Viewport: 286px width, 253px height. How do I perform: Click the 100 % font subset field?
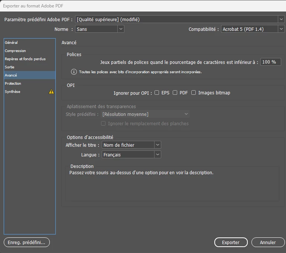click(270, 62)
